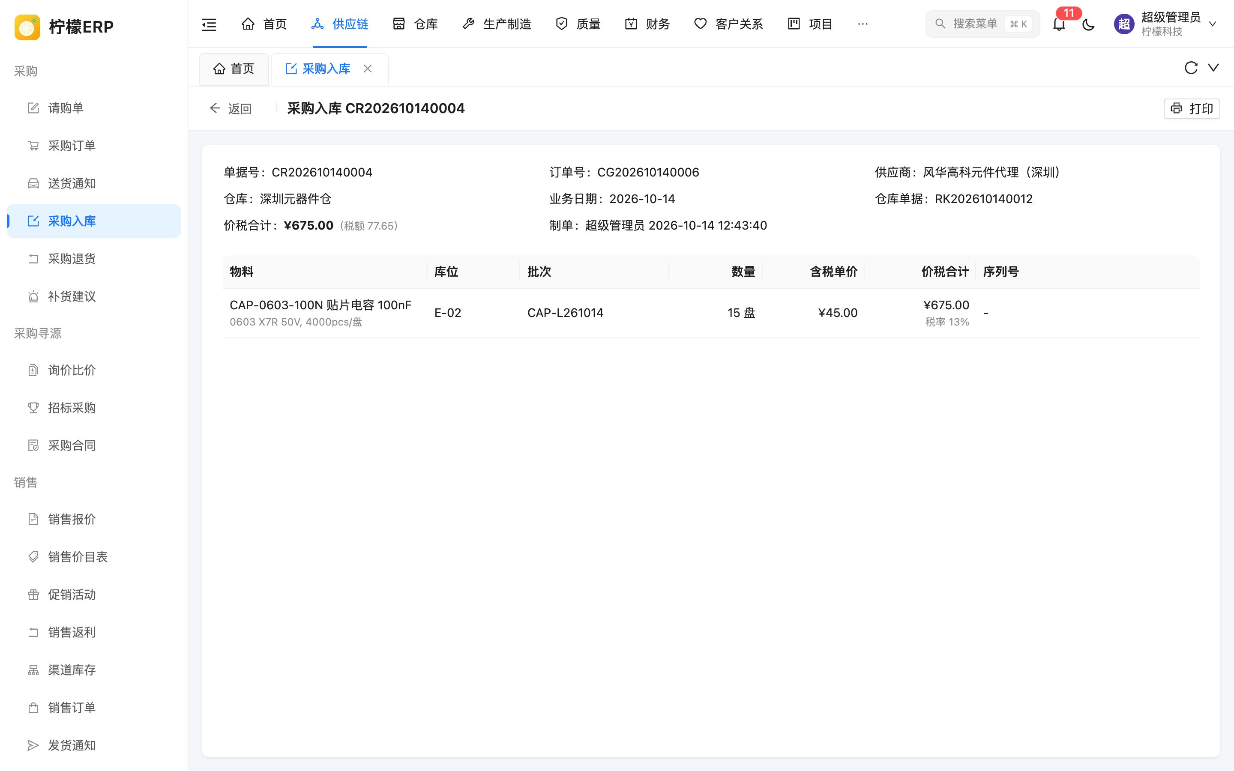This screenshot has height=771, width=1234.
Task: Open the 超级管理员 user dropdown
Action: [x=1165, y=24]
